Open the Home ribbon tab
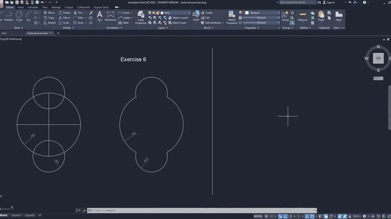The width and height of the screenshot is (391, 219). tap(10, 7)
